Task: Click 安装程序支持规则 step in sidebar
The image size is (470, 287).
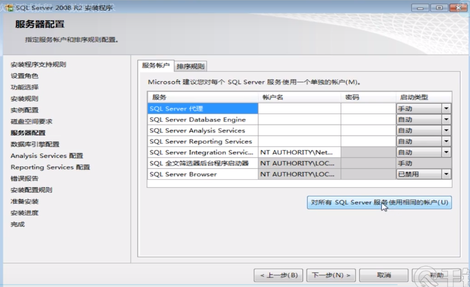Action: (x=38, y=64)
